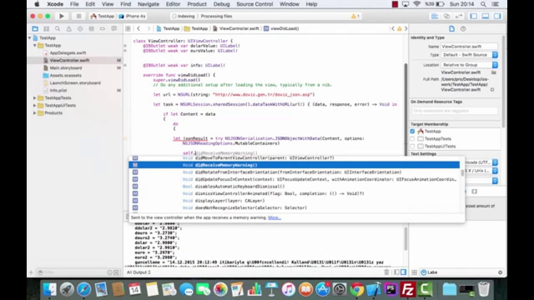This screenshot has width=534, height=300.
Task: Open related items menu in jump bar
Action: coord(128,29)
